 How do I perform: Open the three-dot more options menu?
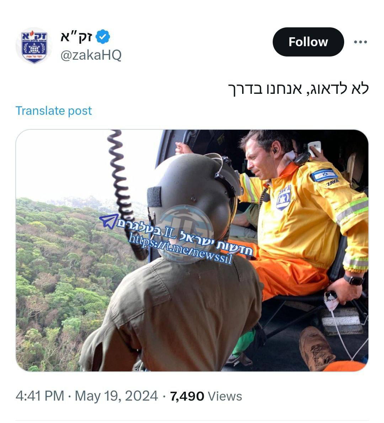click(x=361, y=42)
